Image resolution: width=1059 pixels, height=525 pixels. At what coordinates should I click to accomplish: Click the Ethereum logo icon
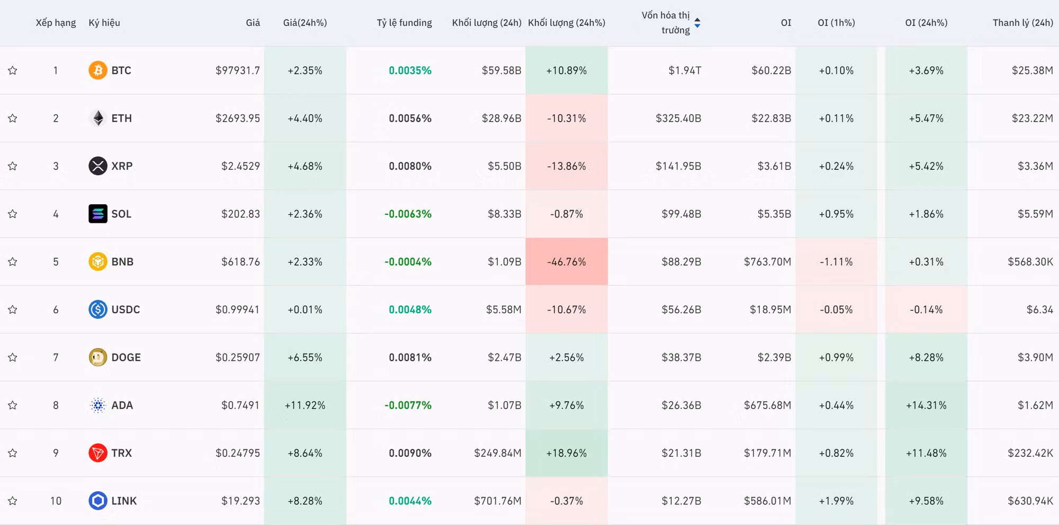point(98,118)
